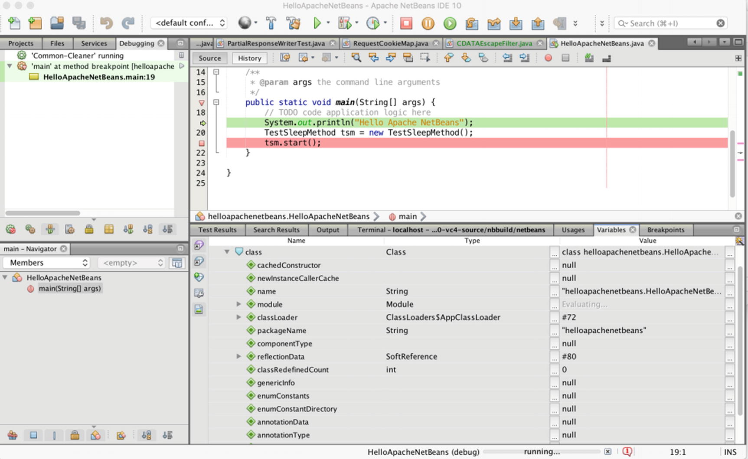Click the Source view button
Image resolution: width=748 pixels, height=459 pixels.
click(x=210, y=58)
